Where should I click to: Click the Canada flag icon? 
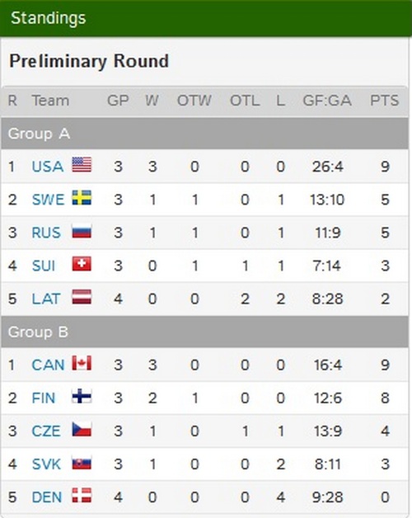coord(82,363)
